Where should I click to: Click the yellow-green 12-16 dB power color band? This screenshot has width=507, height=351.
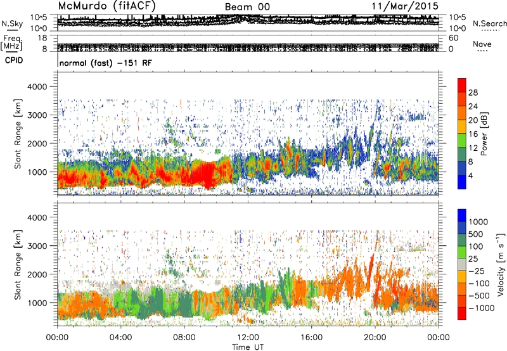coord(462,140)
